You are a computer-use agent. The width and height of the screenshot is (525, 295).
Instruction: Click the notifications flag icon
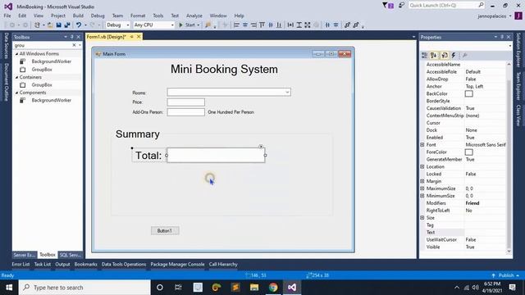click(388, 6)
